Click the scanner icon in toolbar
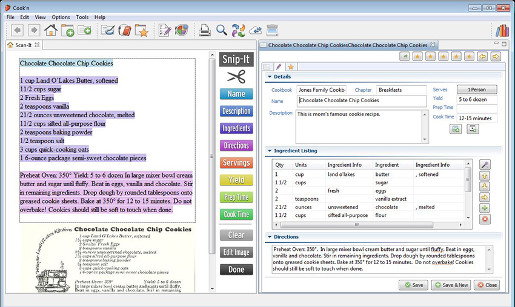Viewport: 515px width, 307px height. (272, 30)
